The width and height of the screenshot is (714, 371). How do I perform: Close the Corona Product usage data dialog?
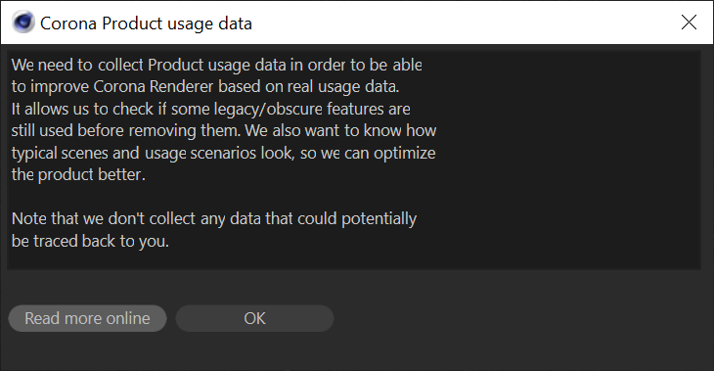pyautogui.click(x=689, y=22)
